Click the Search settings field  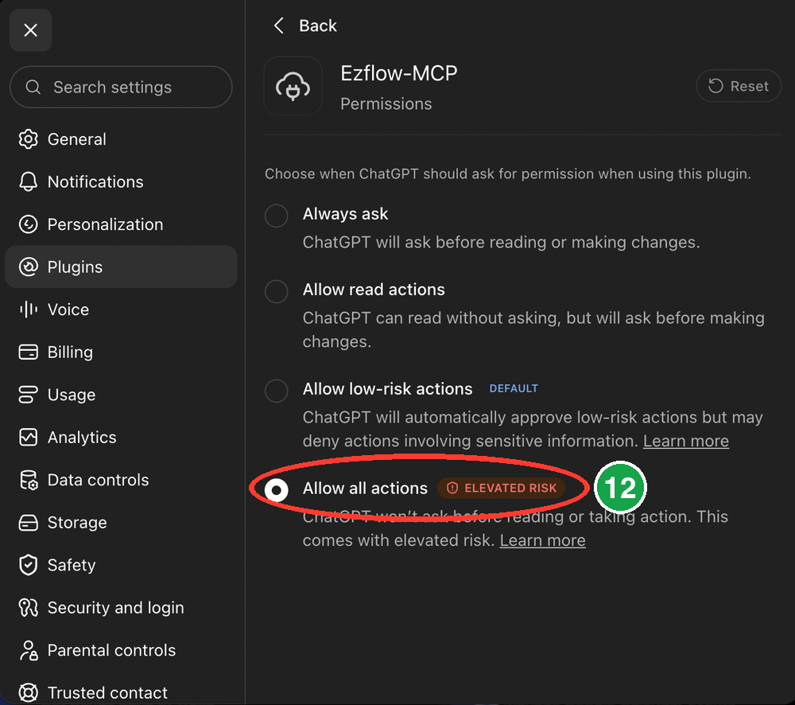coord(121,87)
